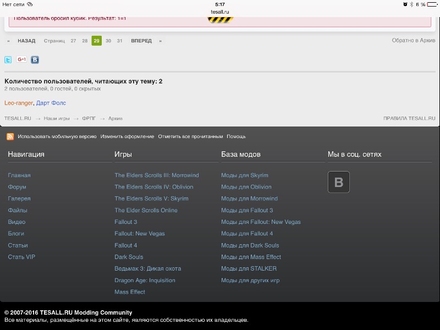Open Дарт Фолс user profile
Image resolution: width=440 pixels, height=330 pixels.
pos(51,103)
